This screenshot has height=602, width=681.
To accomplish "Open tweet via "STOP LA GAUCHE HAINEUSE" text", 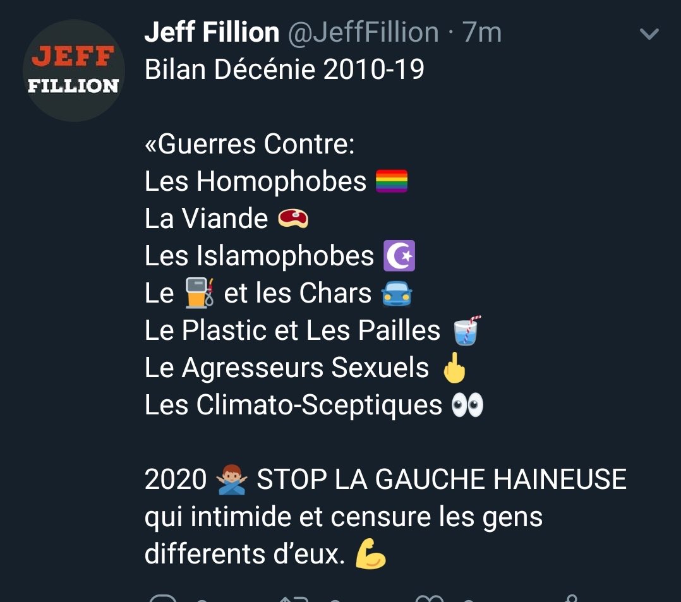I will pos(441,479).
